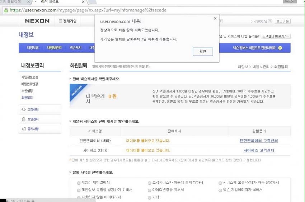The height and width of the screenshot is (202, 305).
Task: Close the alert dialog with X
Action: point(215,18)
